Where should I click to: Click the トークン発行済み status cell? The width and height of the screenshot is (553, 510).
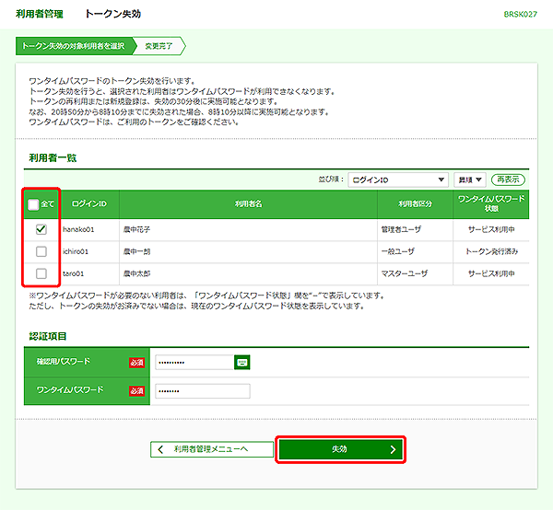coord(491,251)
